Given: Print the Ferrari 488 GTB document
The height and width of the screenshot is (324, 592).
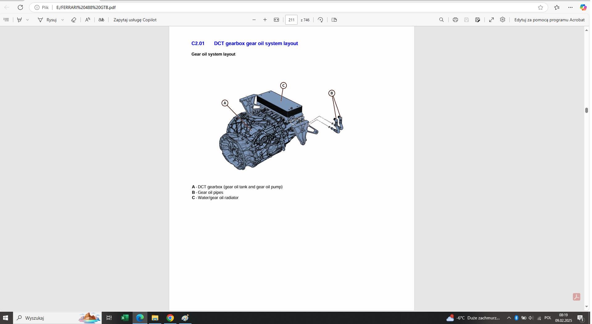Looking at the screenshot, I should click(x=455, y=20).
